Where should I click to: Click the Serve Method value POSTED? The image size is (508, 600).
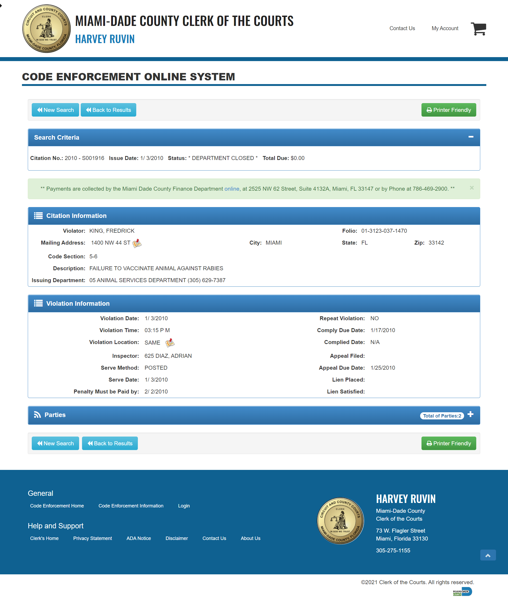click(x=156, y=368)
